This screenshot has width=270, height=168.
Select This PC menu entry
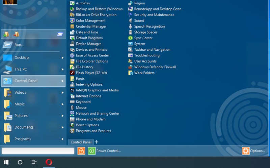pyautogui.click(x=33, y=70)
